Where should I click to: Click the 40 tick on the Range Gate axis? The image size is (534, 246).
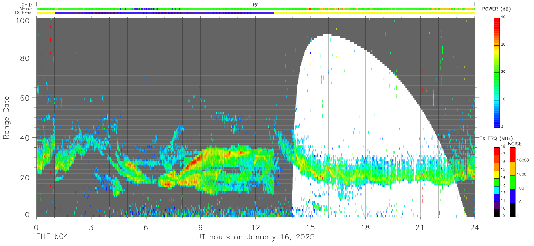click(x=25, y=138)
